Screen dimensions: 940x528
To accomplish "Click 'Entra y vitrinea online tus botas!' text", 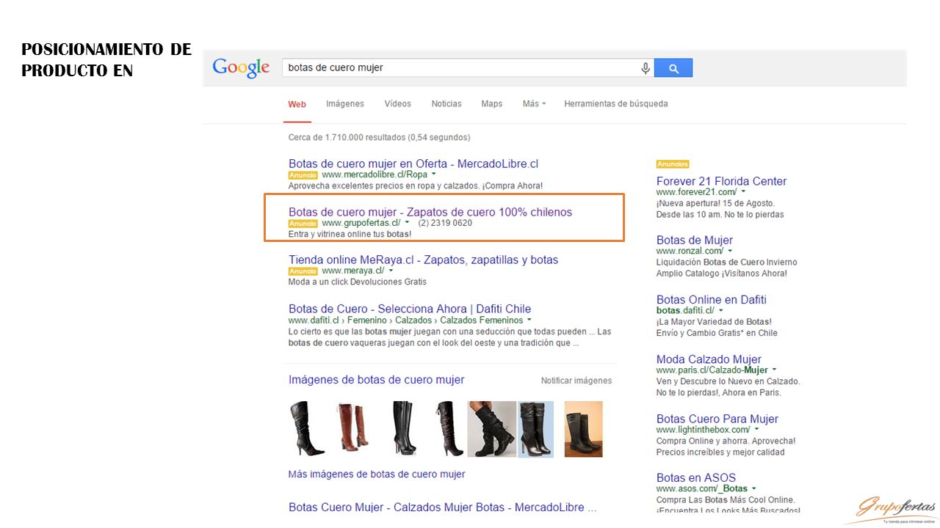I will coord(350,234).
